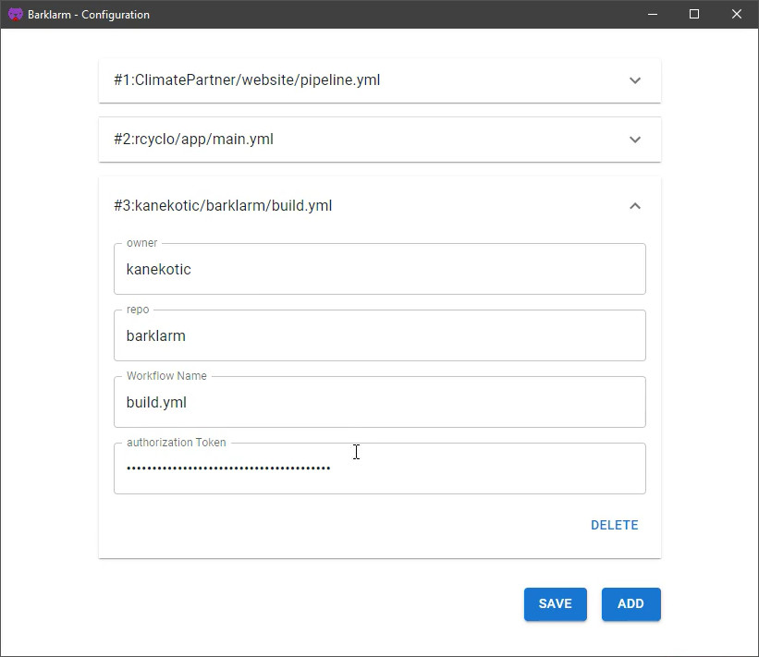The image size is (759, 657).
Task: Save the configuration with SAVE button
Action: [x=556, y=603]
